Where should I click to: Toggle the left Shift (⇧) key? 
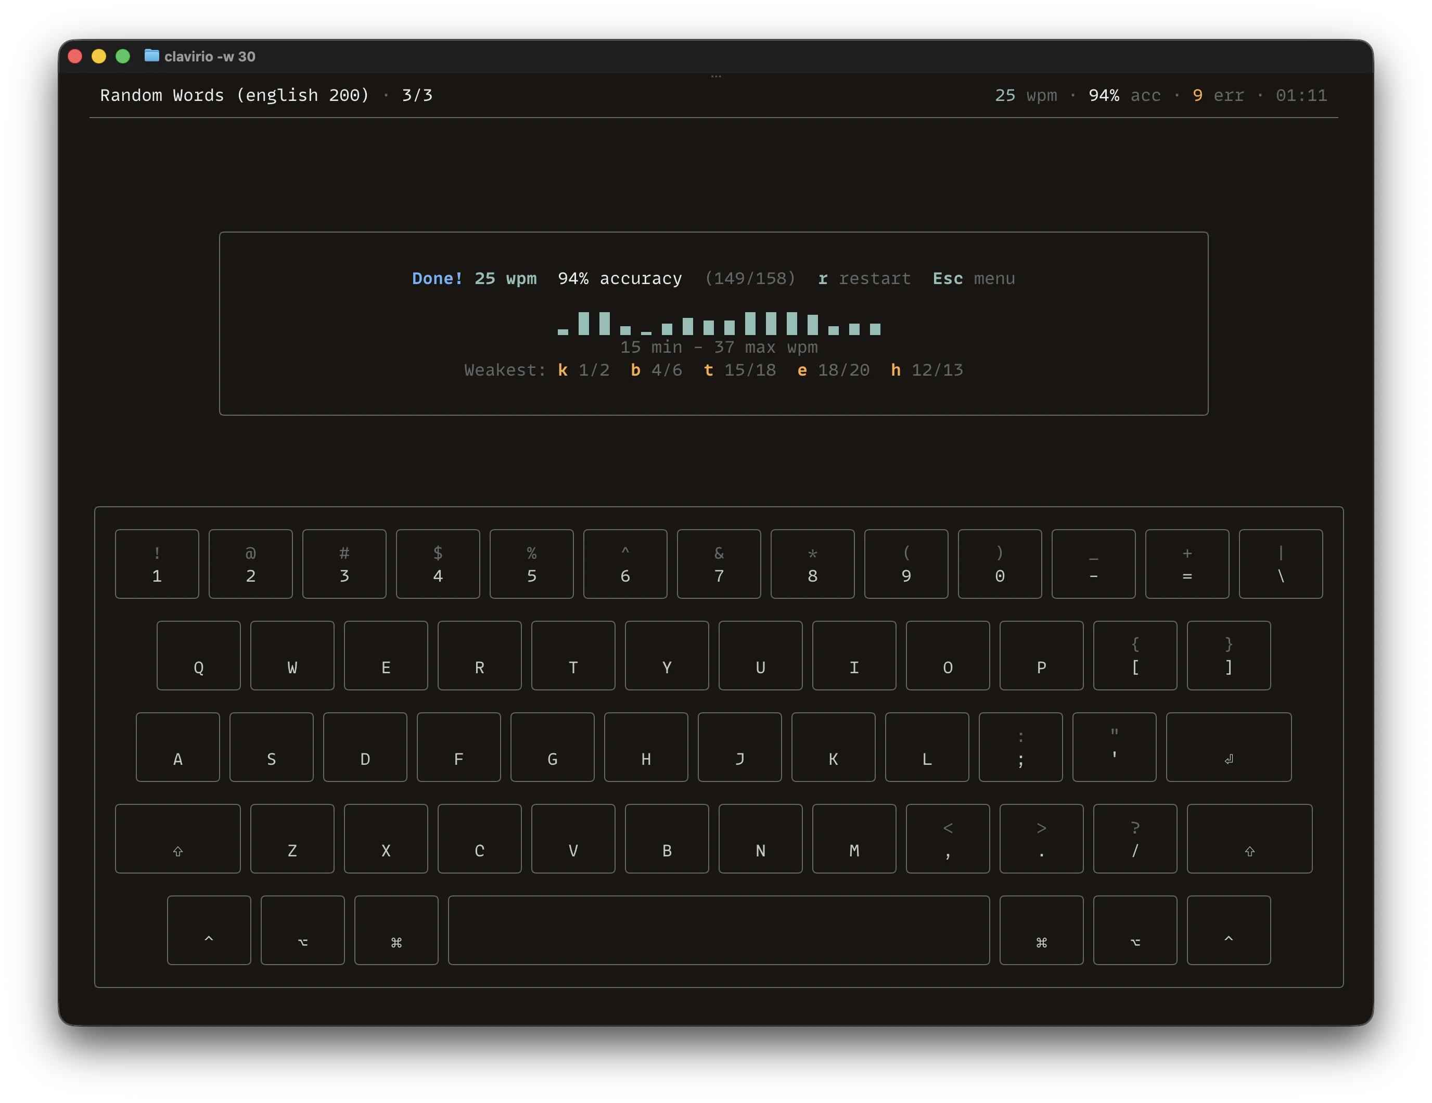(x=177, y=839)
